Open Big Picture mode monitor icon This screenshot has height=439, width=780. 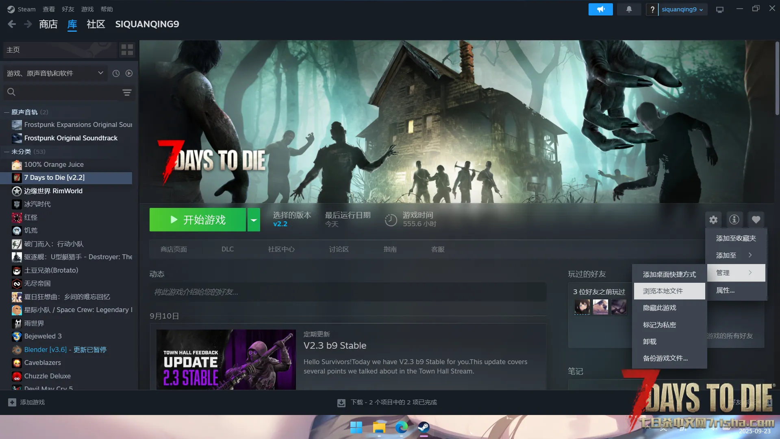[x=720, y=9]
